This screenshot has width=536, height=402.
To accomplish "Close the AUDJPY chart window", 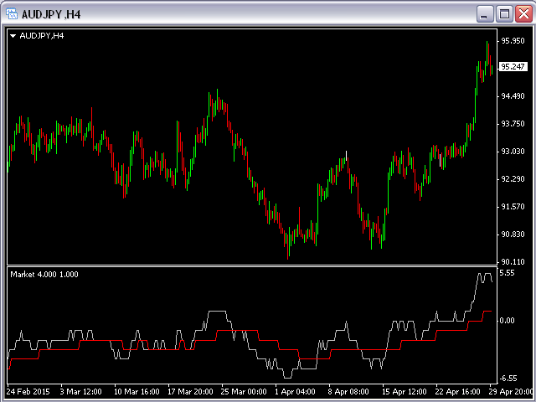I will (523, 13).
